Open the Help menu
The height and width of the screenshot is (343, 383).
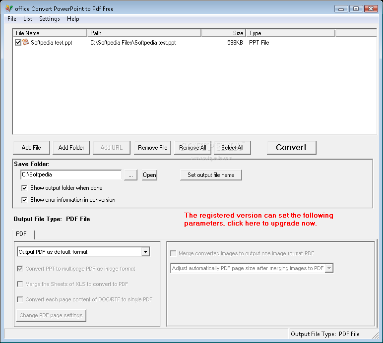coord(73,19)
